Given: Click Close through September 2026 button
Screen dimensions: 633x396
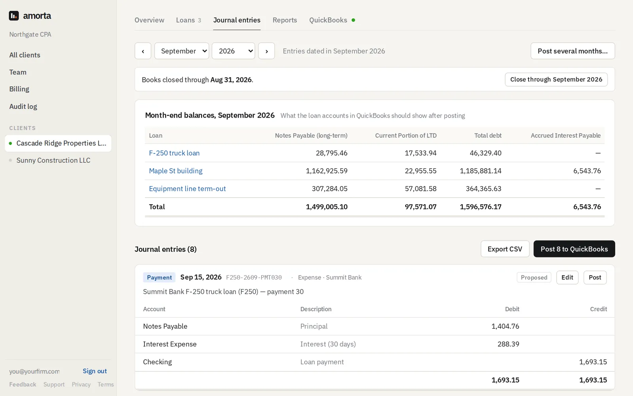Looking at the screenshot, I should (x=556, y=80).
